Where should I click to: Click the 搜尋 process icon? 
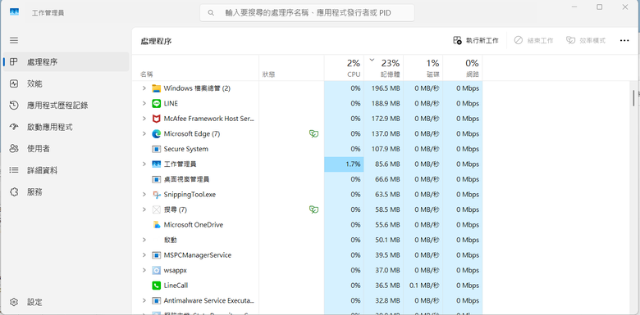pos(157,209)
